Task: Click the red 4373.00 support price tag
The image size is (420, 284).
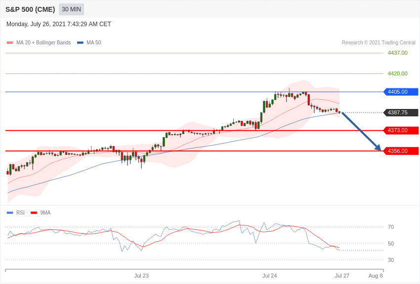Action: coord(401,130)
